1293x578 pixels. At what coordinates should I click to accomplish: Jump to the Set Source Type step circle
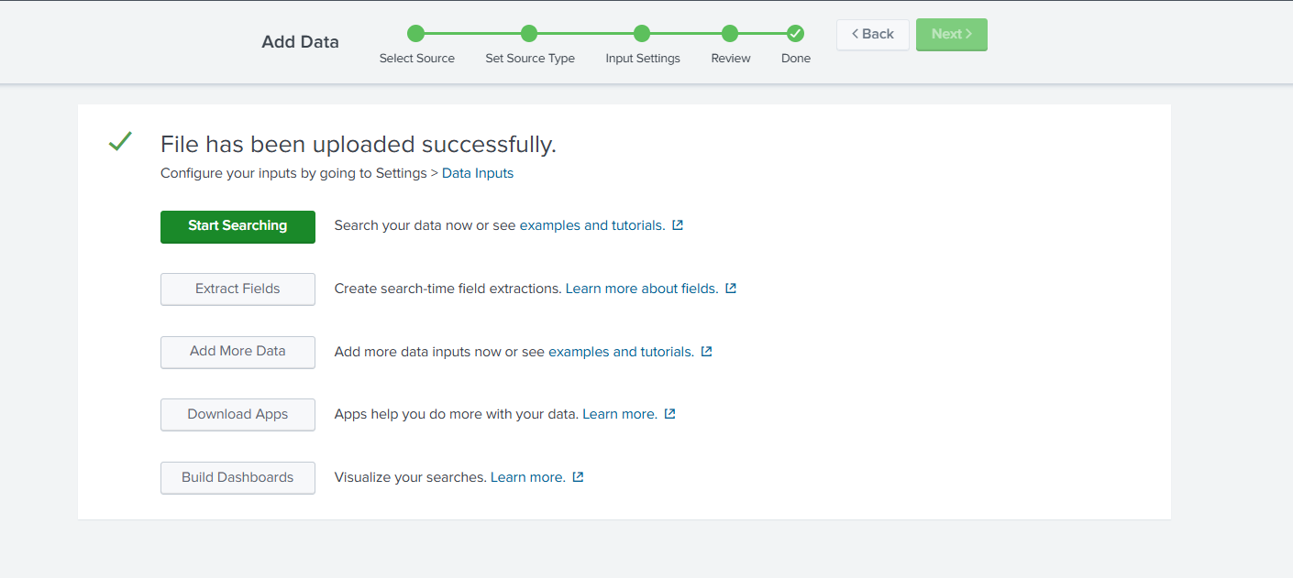[529, 34]
